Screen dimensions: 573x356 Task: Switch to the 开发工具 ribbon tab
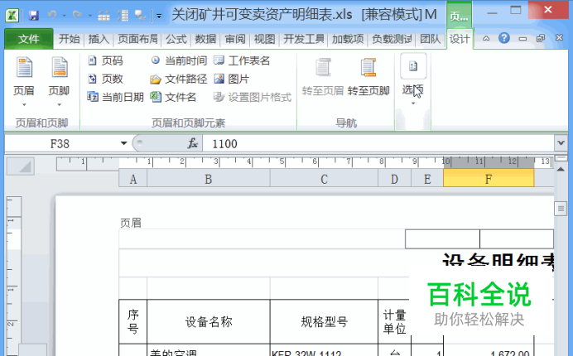click(x=304, y=39)
